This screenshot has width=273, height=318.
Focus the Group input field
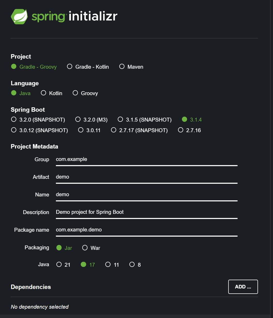click(146, 159)
